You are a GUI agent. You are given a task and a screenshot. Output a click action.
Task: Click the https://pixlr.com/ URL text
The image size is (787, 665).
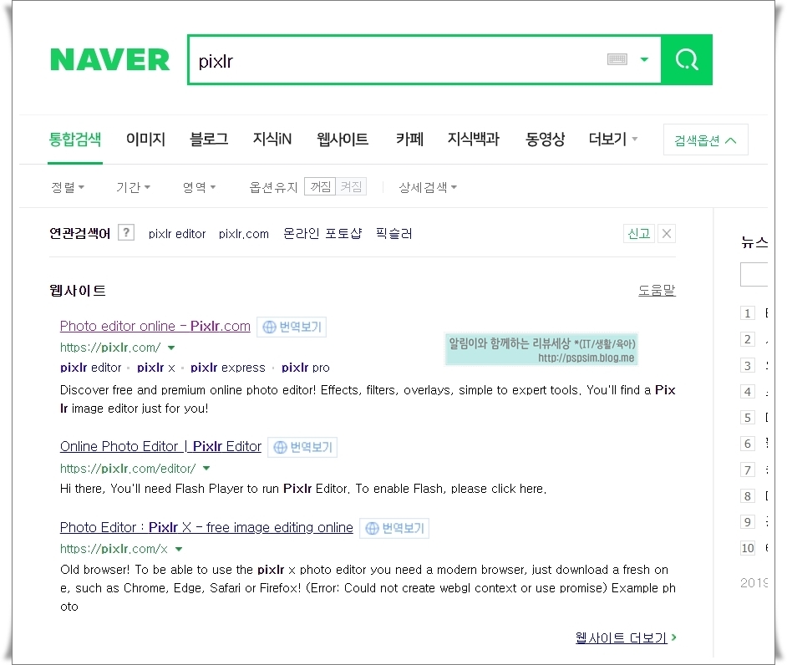click(110, 348)
